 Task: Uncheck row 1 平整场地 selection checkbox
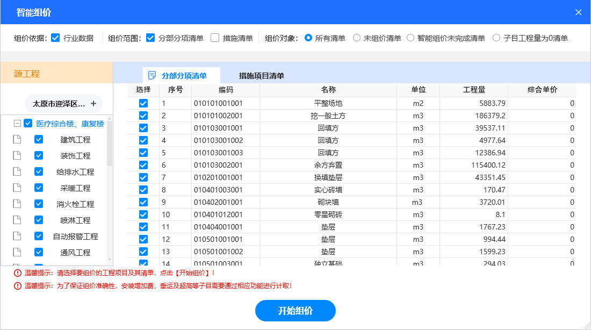143,103
